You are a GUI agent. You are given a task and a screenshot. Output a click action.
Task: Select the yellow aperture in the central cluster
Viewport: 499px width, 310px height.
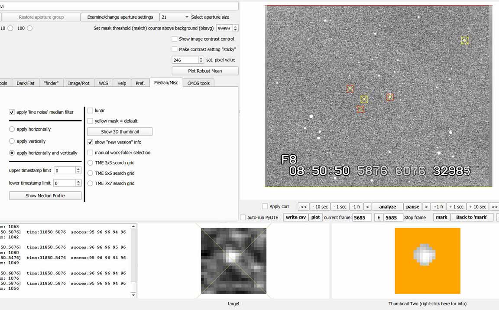pos(364,99)
